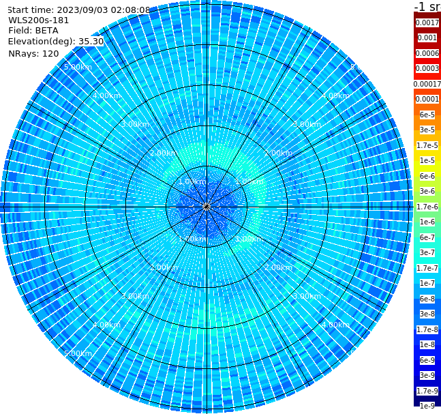
Task: Click the radar origin at the plot center
Action: [x=207, y=207]
